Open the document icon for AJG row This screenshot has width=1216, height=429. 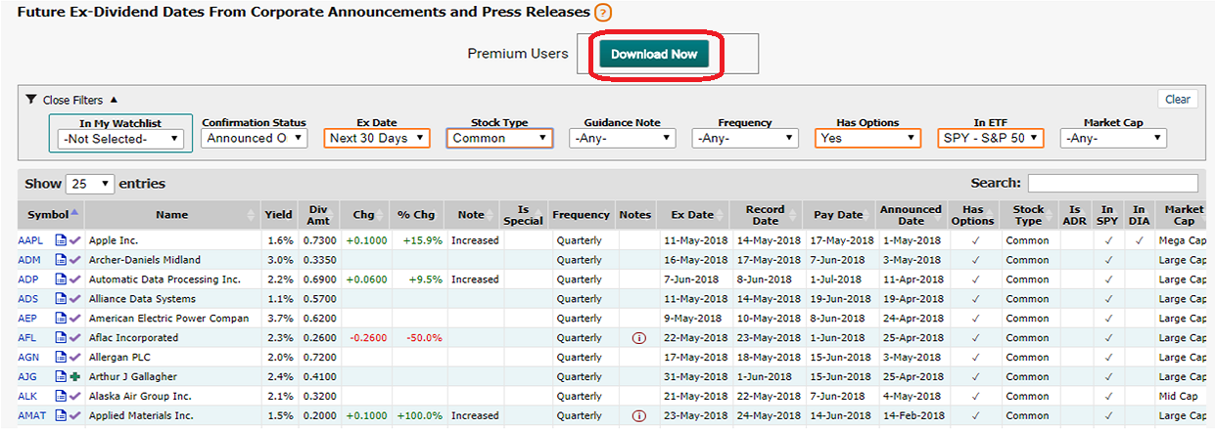pyautogui.click(x=61, y=377)
